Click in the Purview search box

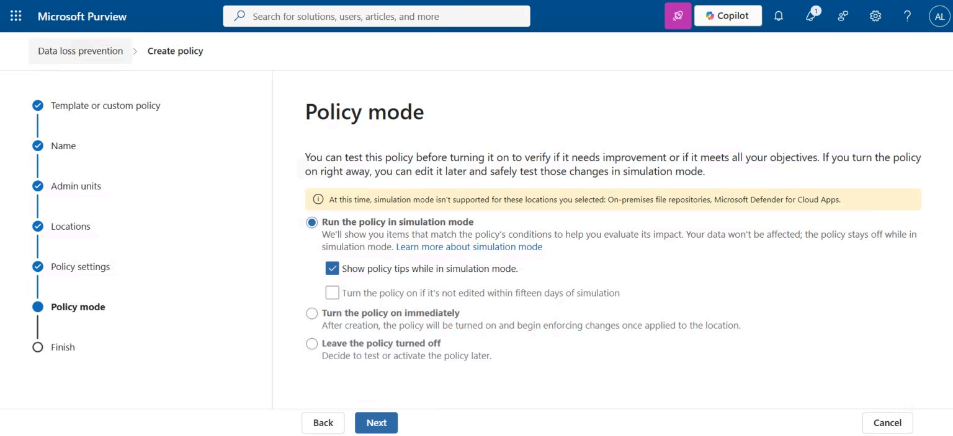(377, 16)
